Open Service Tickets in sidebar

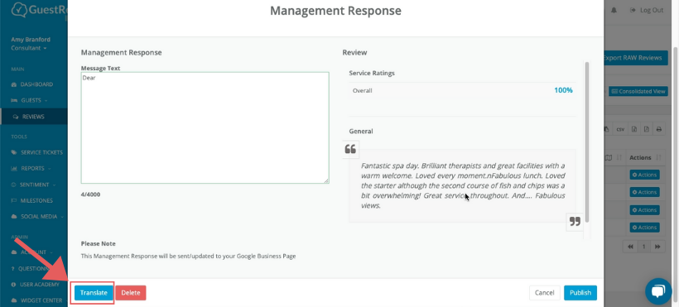point(36,152)
